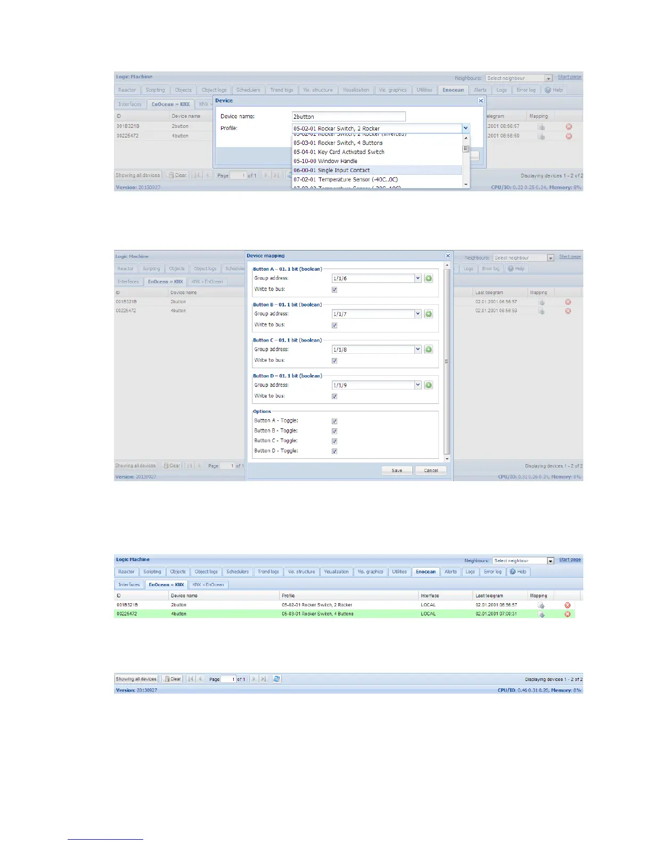This screenshot has width=652, height=844.
Task: Switch to Alerts tab in dialog-free screenshot
Action: click(x=451, y=572)
